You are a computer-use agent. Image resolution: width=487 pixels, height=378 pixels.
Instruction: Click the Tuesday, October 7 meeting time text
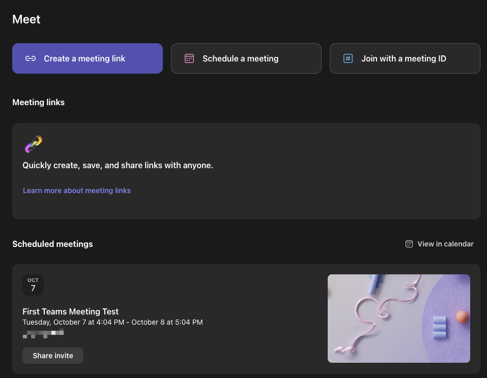click(x=112, y=322)
